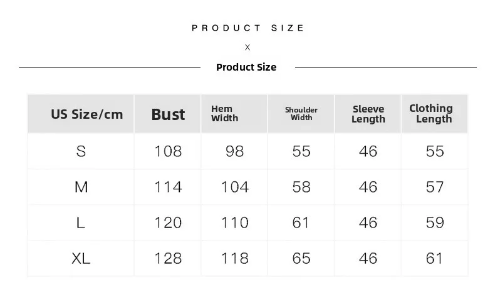Select the S size row label
The height and width of the screenshot is (295, 495).
(81, 151)
